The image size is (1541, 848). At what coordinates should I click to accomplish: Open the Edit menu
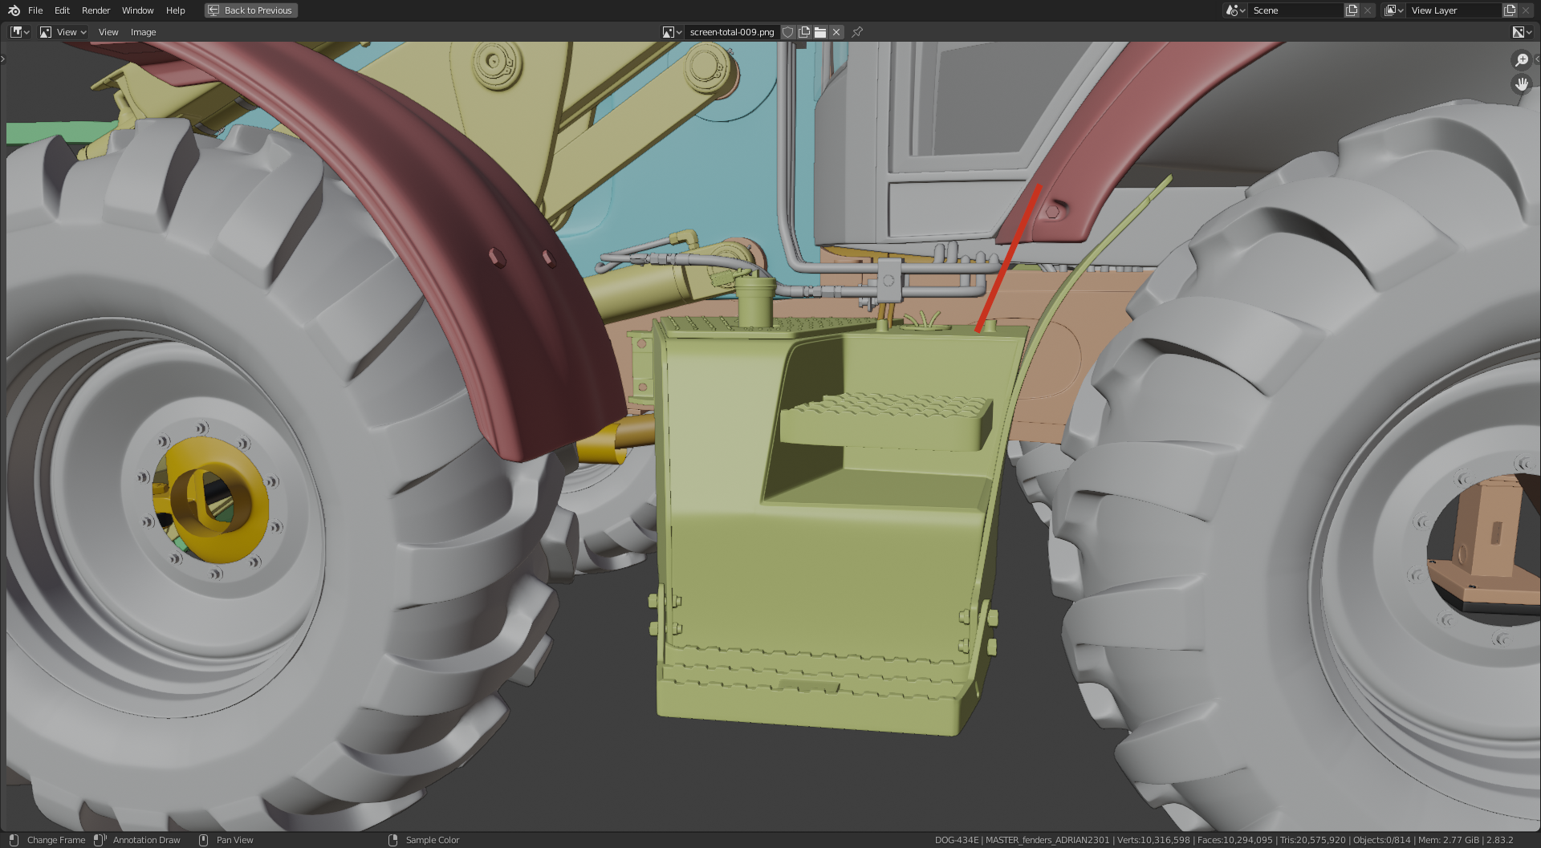click(x=62, y=10)
